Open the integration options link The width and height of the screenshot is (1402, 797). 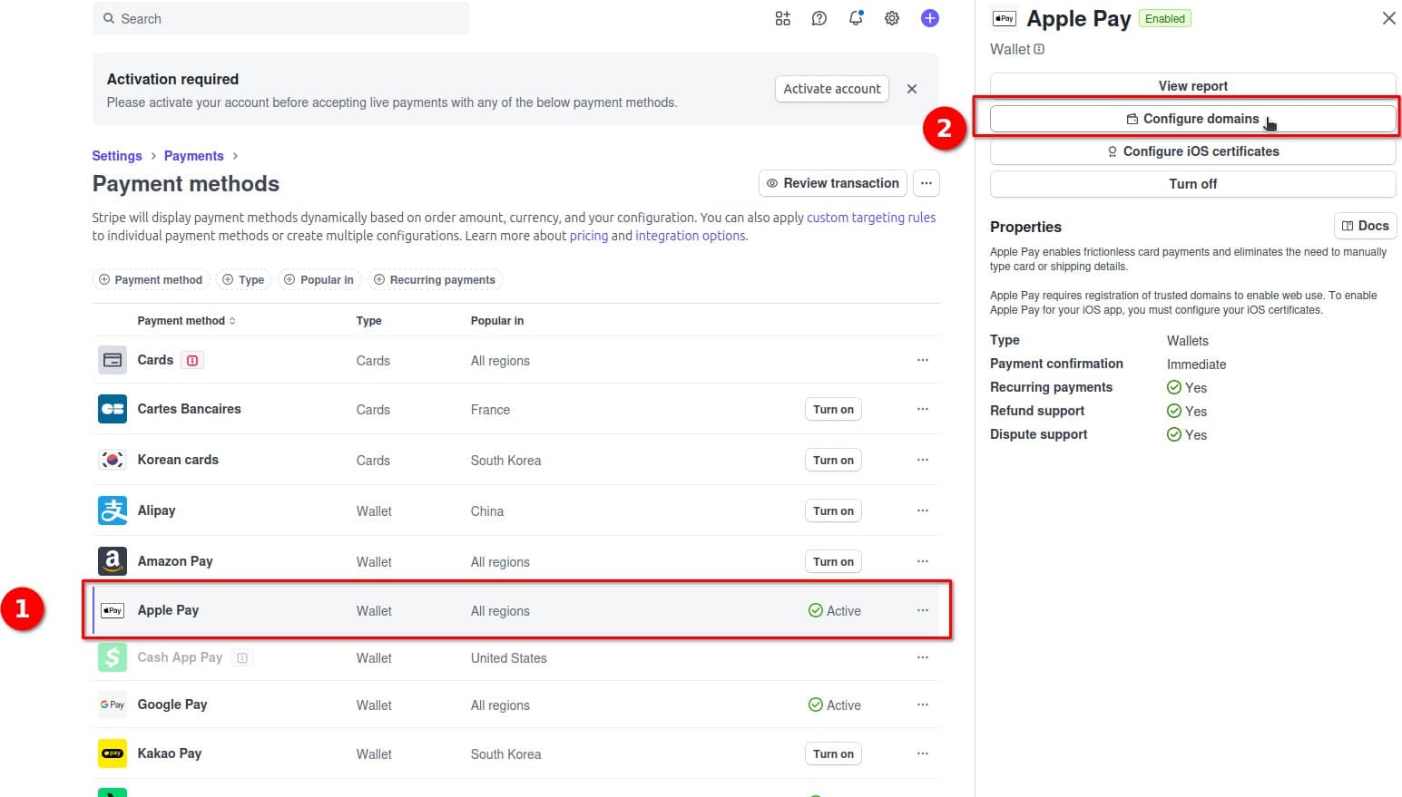click(691, 236)
